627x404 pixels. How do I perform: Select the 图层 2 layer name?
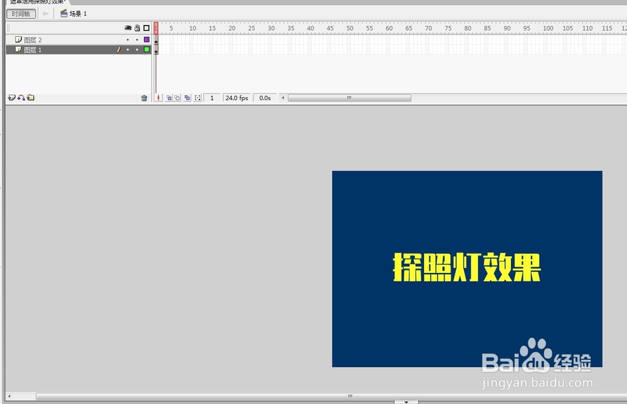pyautogui.click(x=33, y=39)
